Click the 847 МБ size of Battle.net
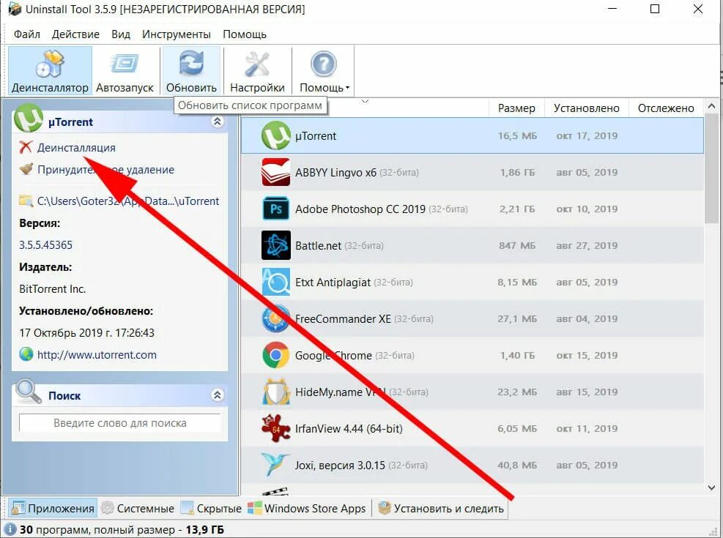 click(517, 245)
